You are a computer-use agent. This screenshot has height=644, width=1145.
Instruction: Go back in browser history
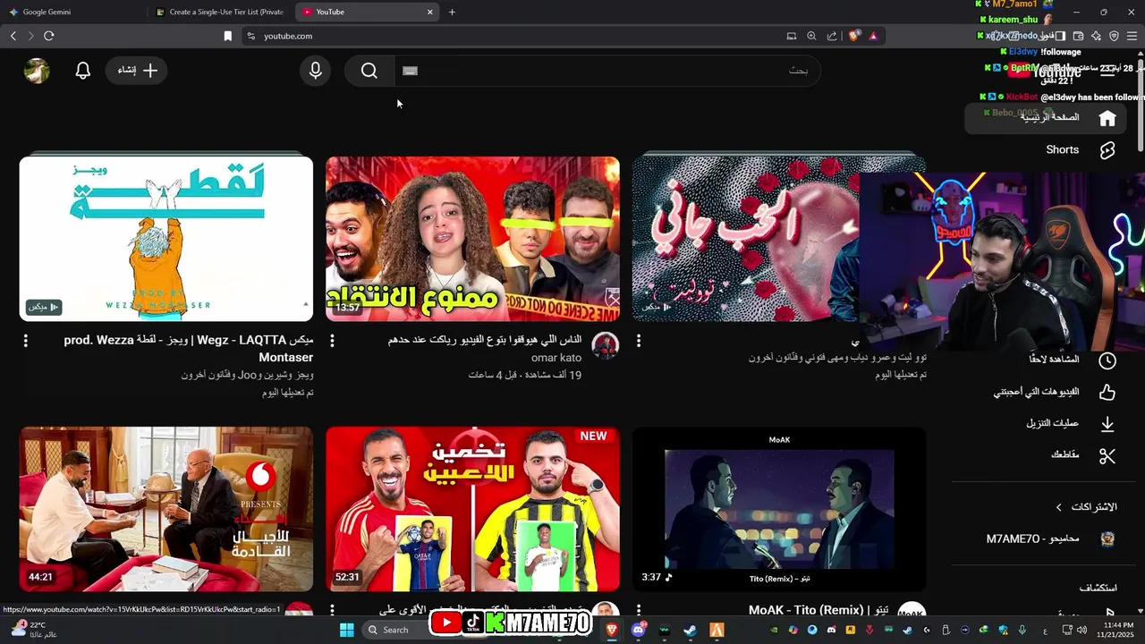click(x=13, y=36)
